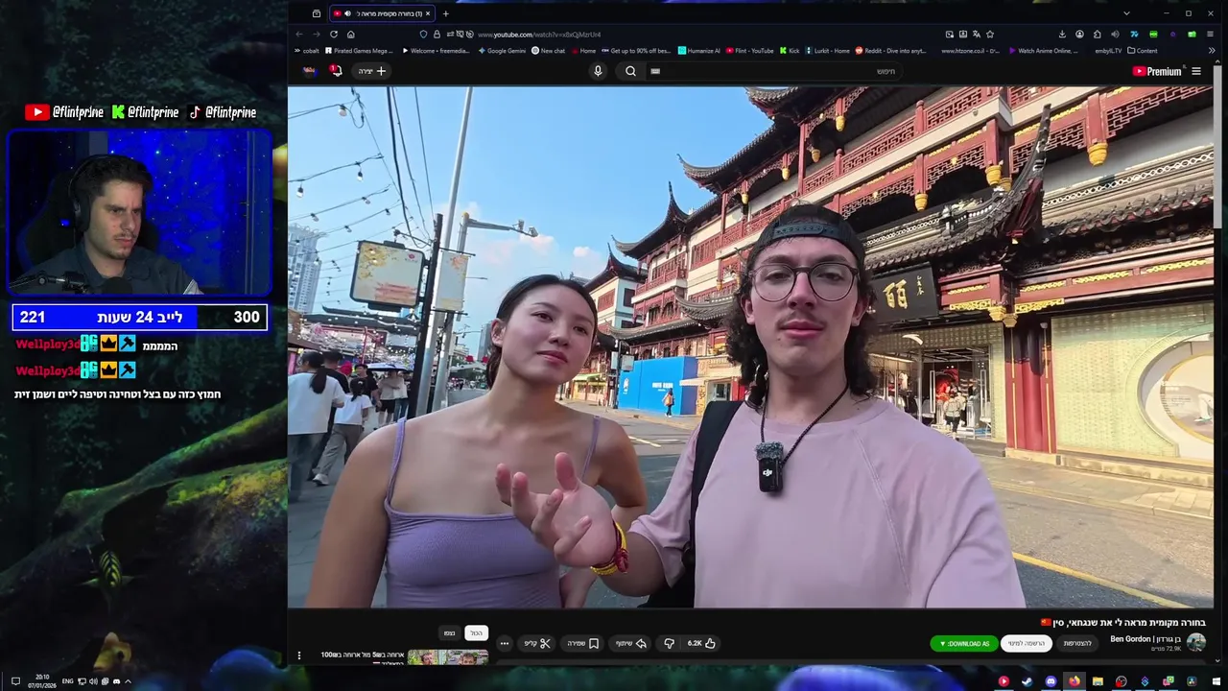Image resolution: width=1228 pixels, height=691 pixels.
Task: Click the Save bookmark button
Action: [583, 643]
